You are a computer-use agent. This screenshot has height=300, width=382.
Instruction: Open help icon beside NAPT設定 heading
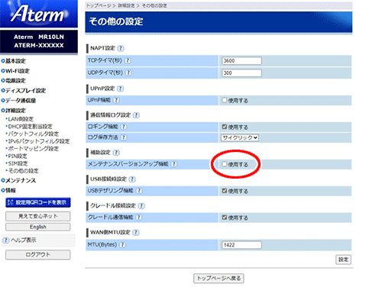121,48
